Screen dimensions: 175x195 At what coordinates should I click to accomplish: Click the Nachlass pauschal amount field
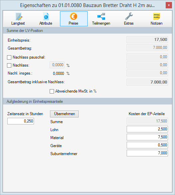click(147, 57)
